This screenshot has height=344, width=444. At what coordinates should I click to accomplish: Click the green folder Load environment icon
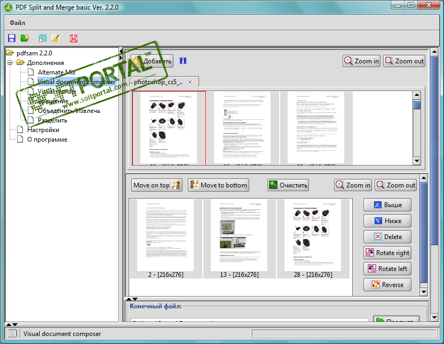(x=25, y=38)
